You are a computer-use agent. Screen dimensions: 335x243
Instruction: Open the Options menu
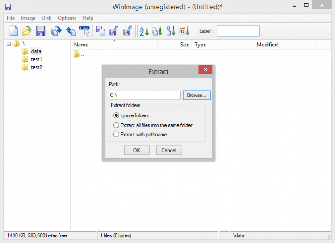pos(67,18)
